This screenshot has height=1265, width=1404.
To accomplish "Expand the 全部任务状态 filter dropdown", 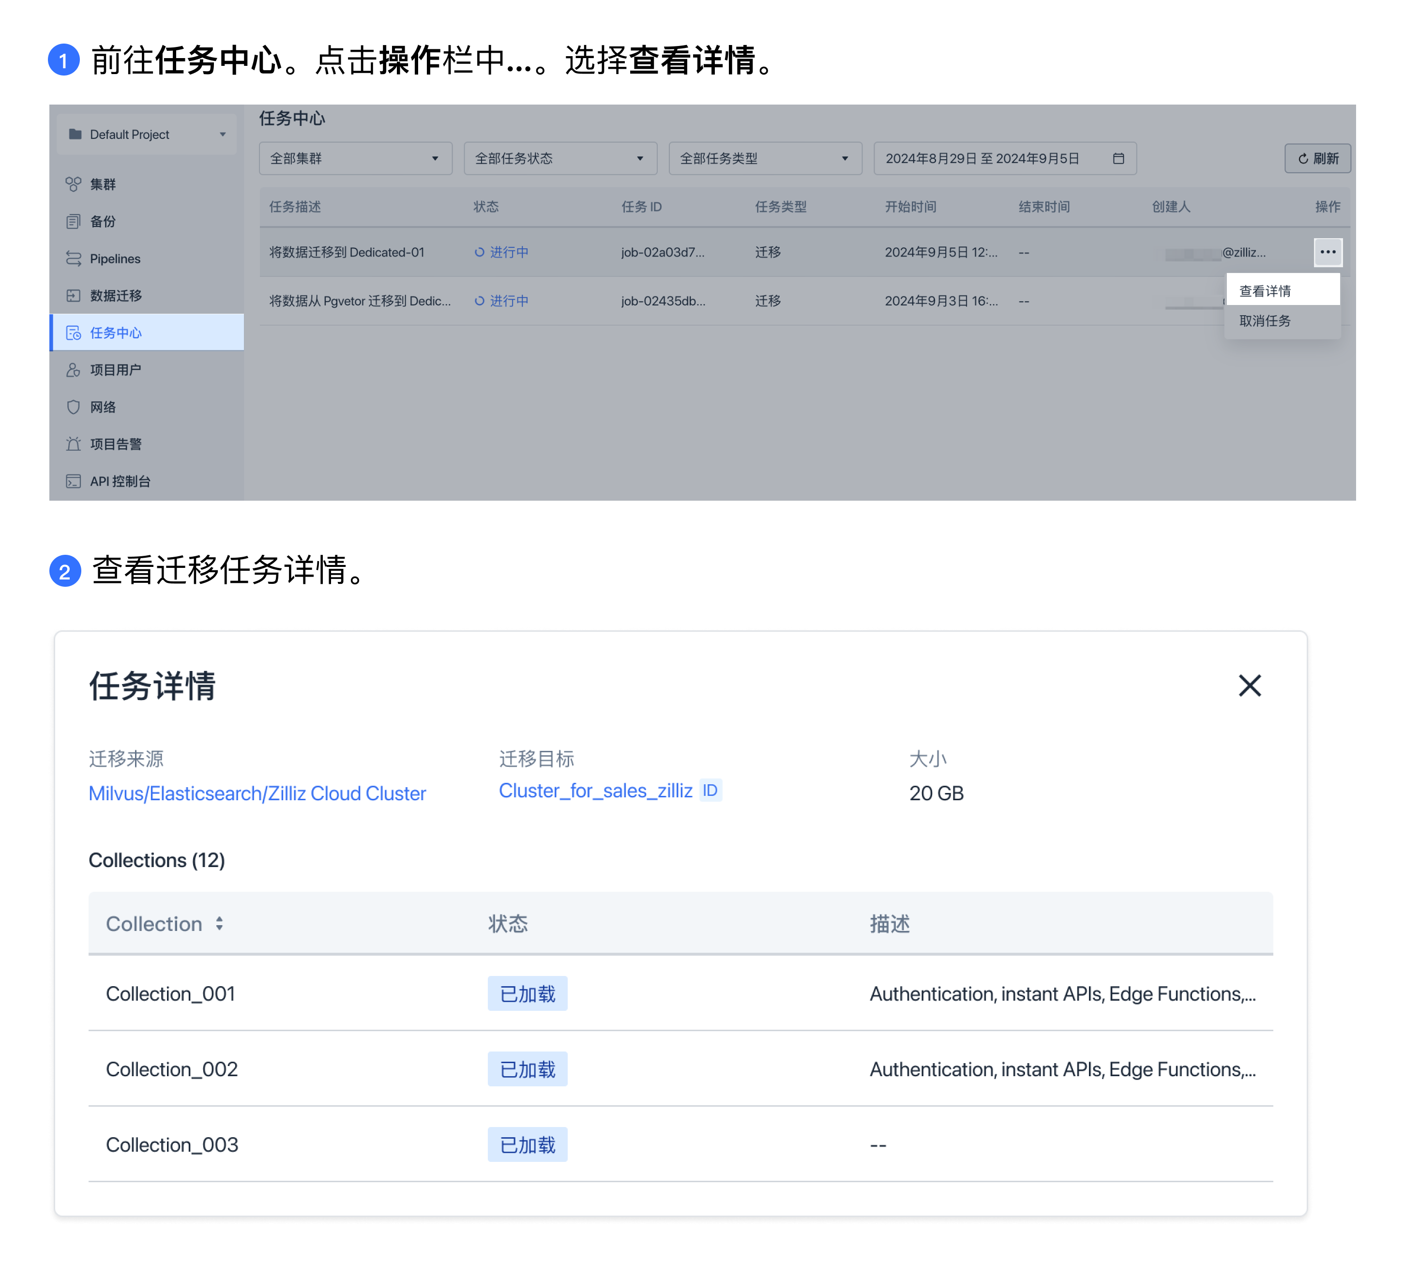I will [x=560, y=158].
